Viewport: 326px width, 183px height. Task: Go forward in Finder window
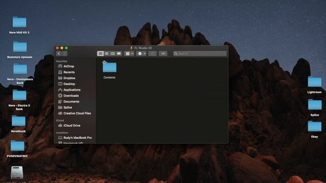(x=65, y=54)
